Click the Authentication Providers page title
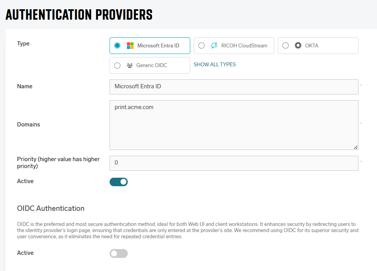377x271 pixels. 79,14
